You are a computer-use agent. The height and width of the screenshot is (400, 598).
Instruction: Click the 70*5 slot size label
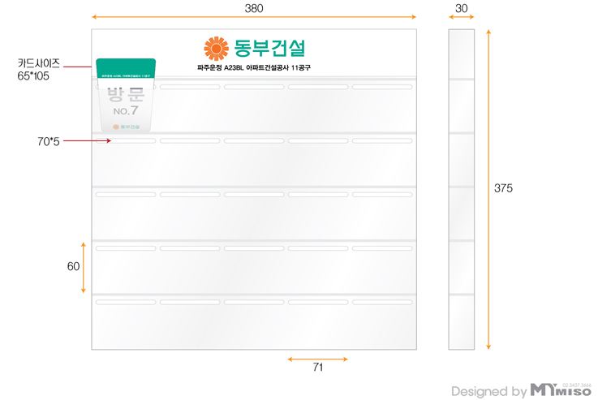coord(49,141)
